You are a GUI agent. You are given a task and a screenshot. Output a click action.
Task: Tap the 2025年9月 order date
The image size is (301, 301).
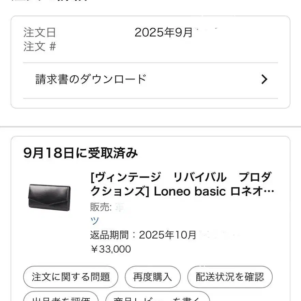click(x=164, y=33)
